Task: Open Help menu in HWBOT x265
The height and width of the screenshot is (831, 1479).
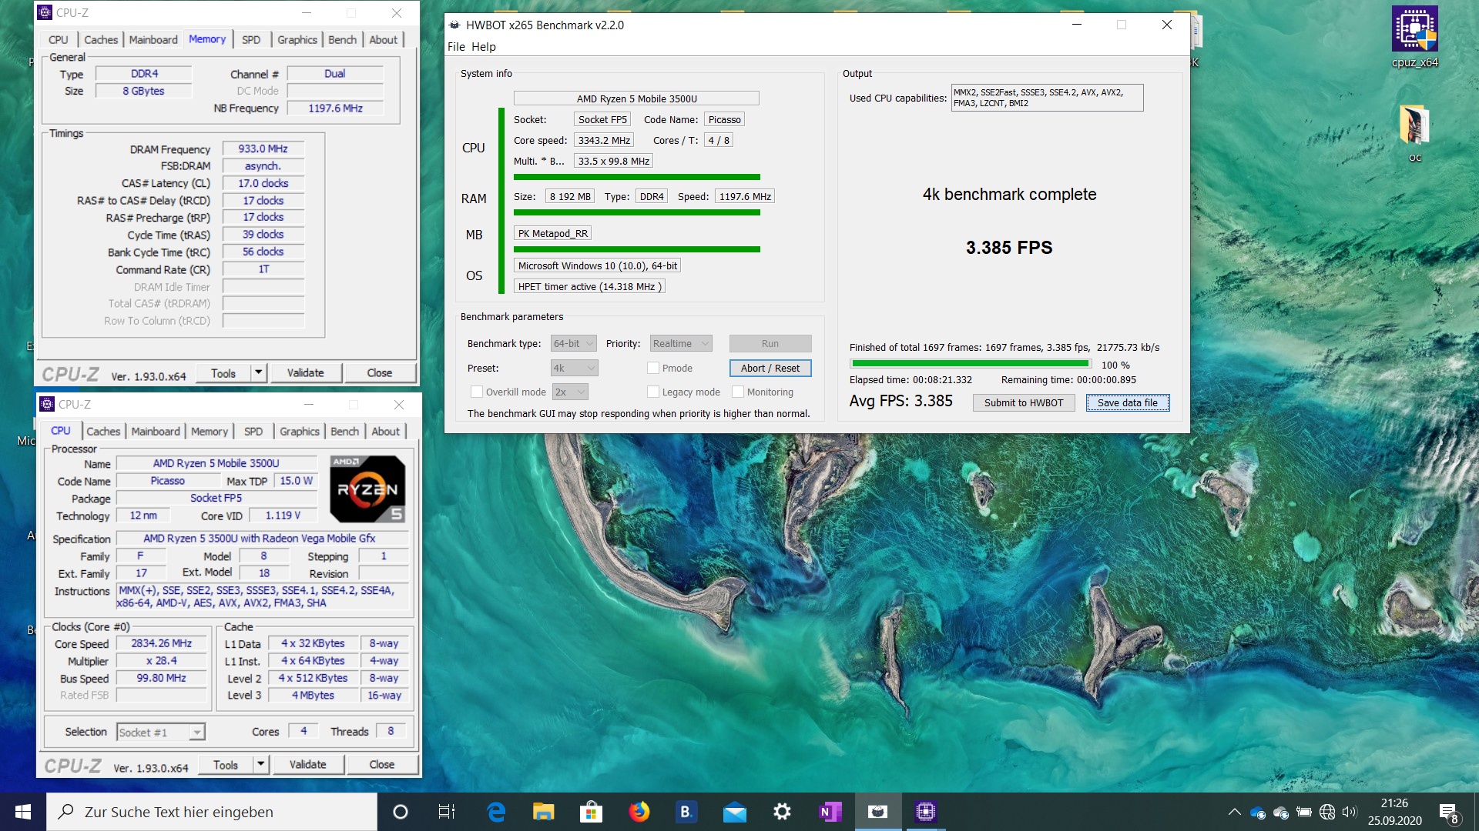Action: click(x=484, y=46)
